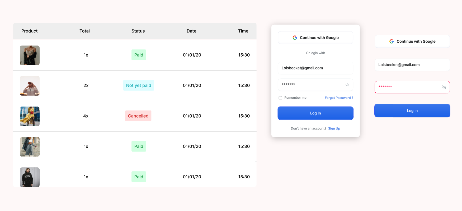
Task: Click the Not yet paid status badge
Action: (x=139, y=85)
